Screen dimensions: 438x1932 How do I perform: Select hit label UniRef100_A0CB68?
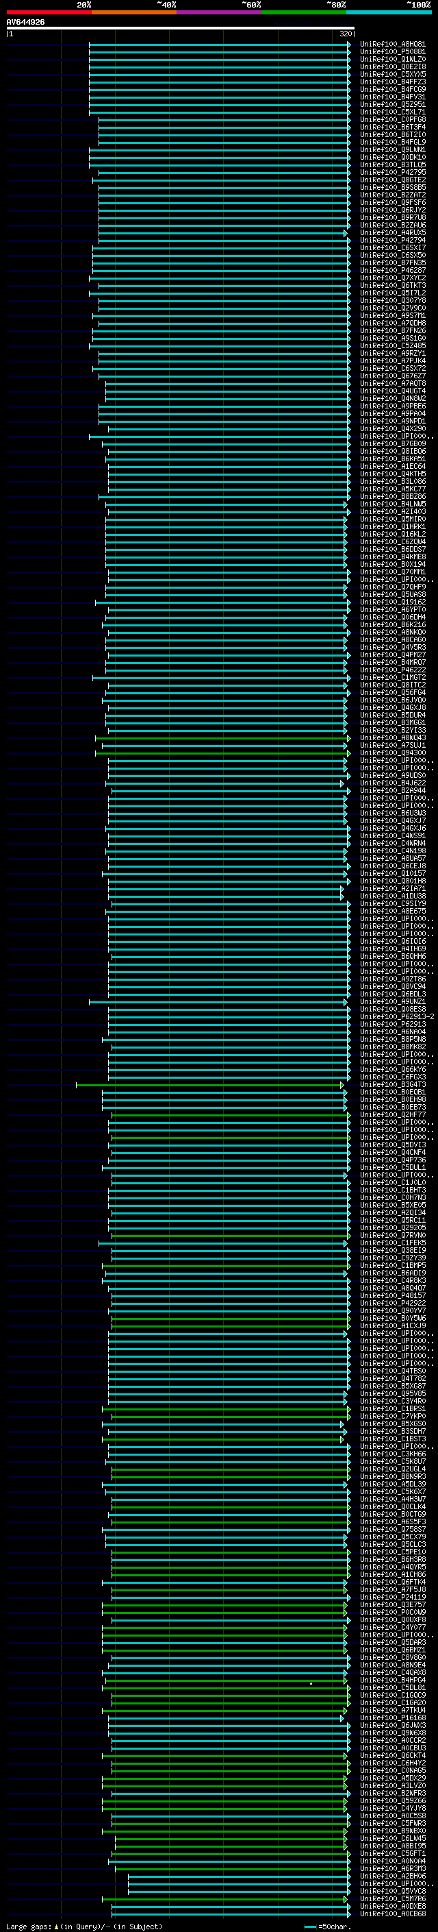393,1913
